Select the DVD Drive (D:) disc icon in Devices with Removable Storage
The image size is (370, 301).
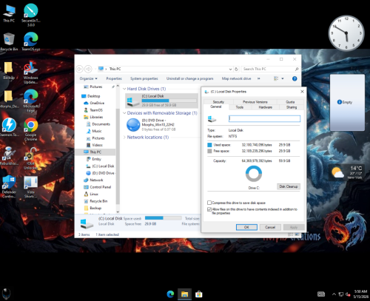[133, 125]
